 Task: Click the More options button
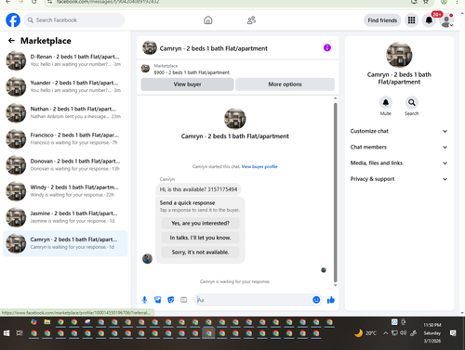pyautogui.click(x=285, y=84)
